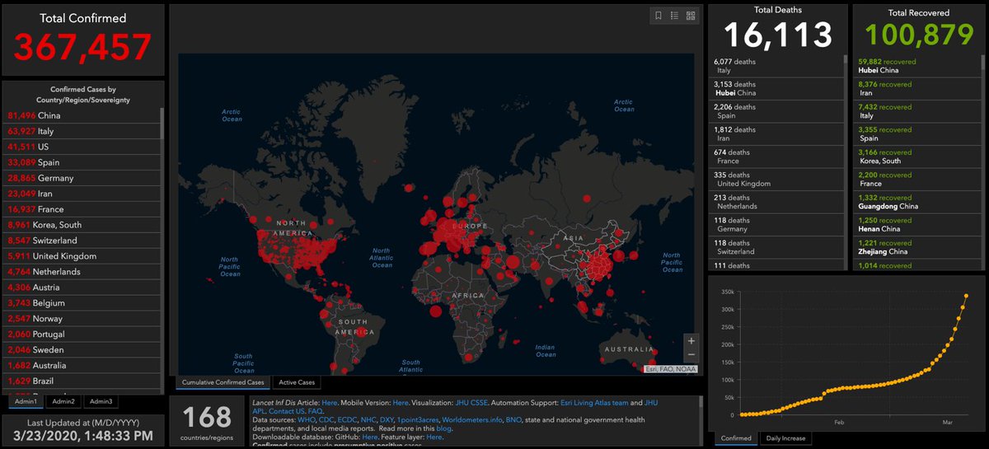Open the CDC data source link
This screenshot has height=449, width=989.
(326, 419)
